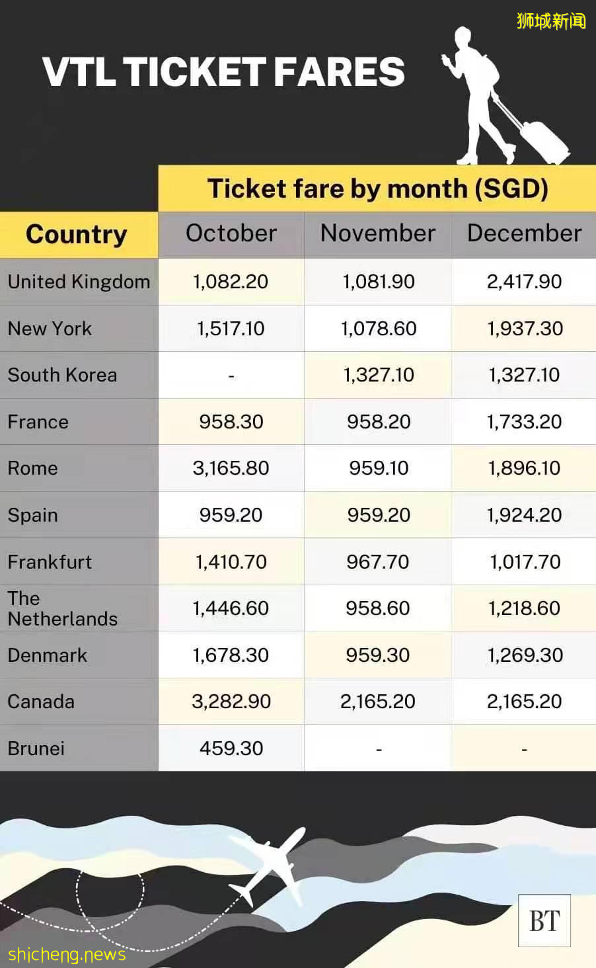The height and width of the screenshot is (968, 596).
Task: Click the VTL TICKET FARES title
Action: [223, 71]
